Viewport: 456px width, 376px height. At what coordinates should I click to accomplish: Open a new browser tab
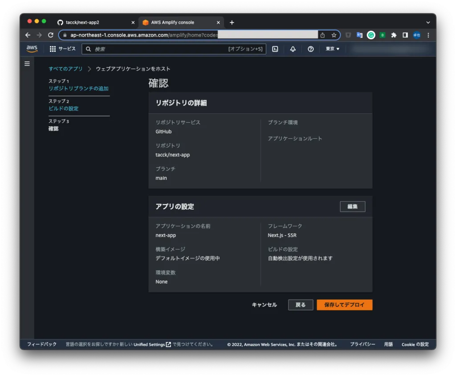pos(232,22)
